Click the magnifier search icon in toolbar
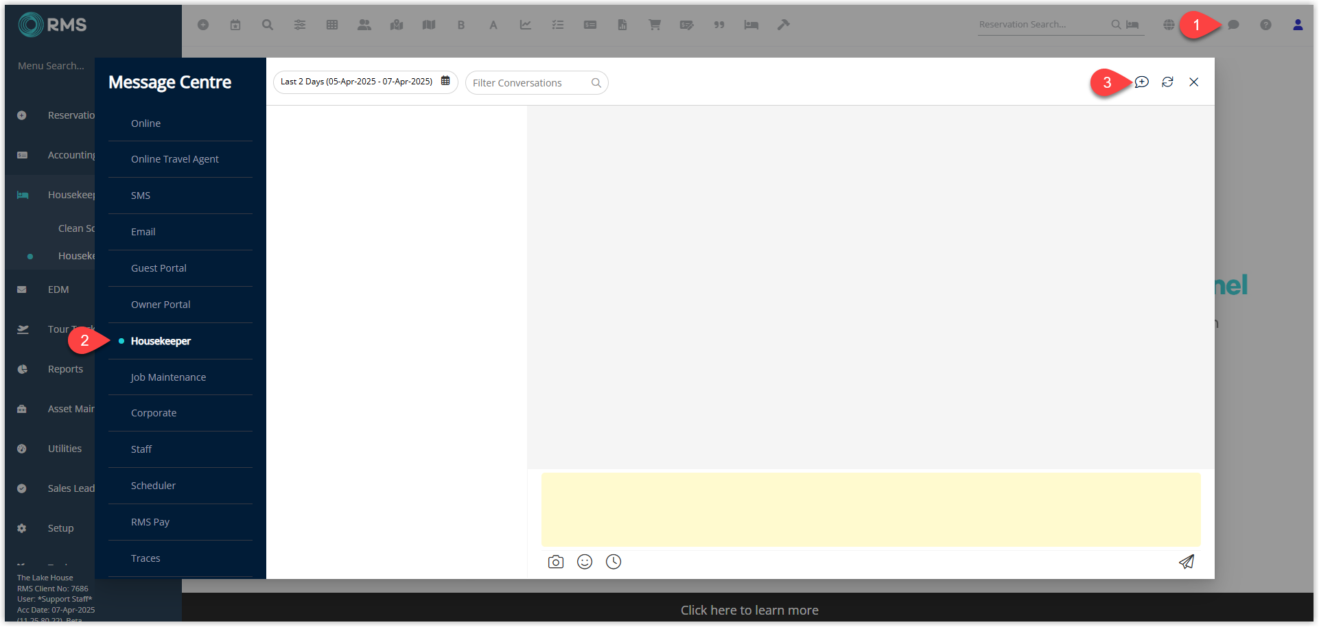Screen dimensions: 1319x627 (x=268, y=25)
